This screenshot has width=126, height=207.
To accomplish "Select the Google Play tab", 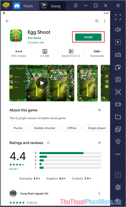I will (53, 6).
